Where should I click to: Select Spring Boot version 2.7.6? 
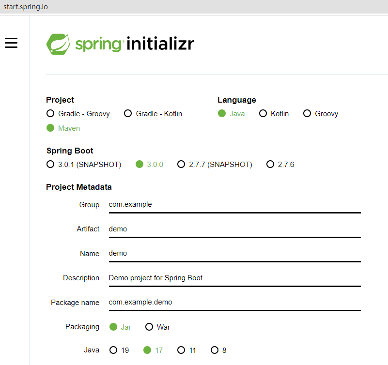(270, 164)
